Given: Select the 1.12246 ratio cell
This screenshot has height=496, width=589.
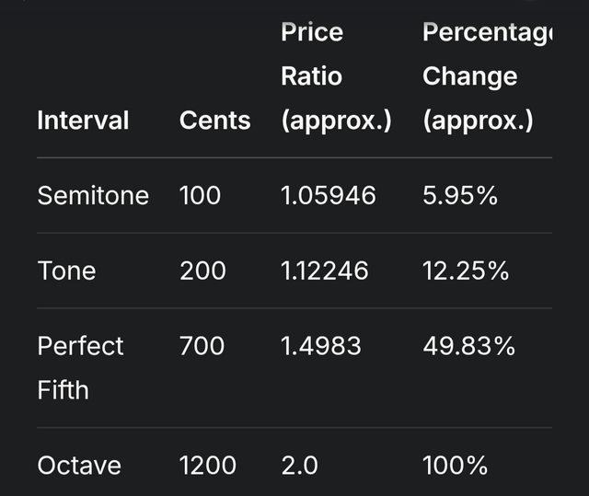Looking at the screenshot, I should (x=325, y=271).
